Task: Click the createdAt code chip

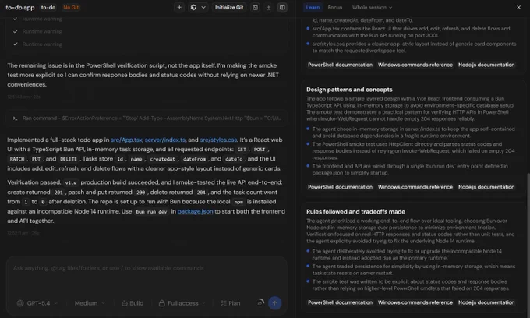Action: coord(163,159)
